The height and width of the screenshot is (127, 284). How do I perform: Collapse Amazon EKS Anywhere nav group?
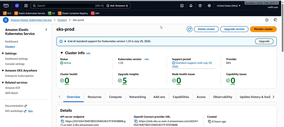(x=3, y=71)
